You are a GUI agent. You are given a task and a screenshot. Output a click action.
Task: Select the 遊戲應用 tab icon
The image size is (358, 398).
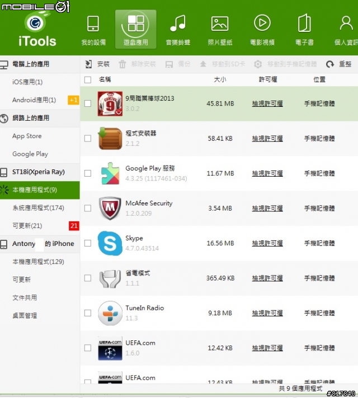click(136, 30)
